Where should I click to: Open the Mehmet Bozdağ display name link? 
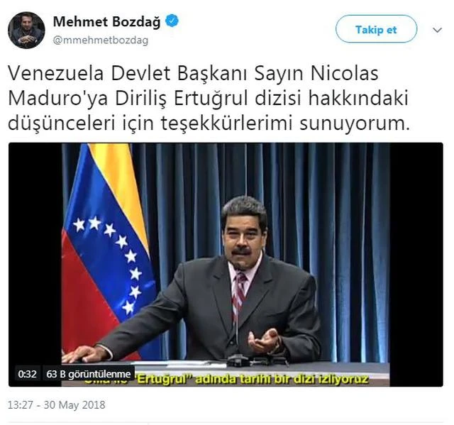tap(106, 22)
